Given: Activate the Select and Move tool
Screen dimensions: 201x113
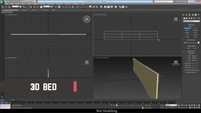Looking at the screenshot, I should (35, 7).
